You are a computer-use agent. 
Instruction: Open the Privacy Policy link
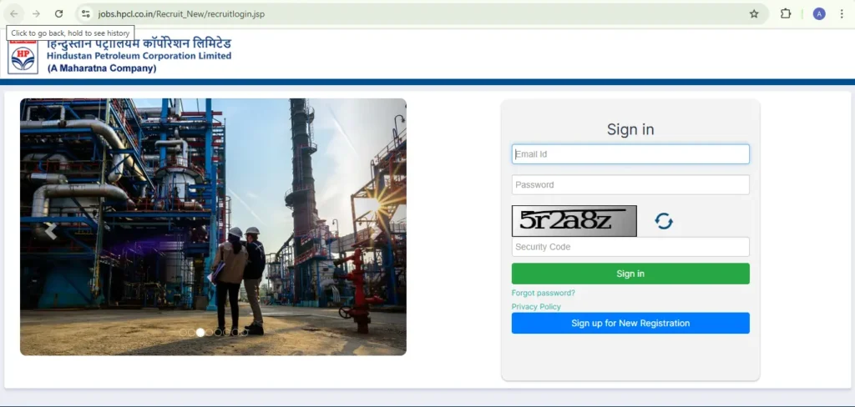coord(536,307)
